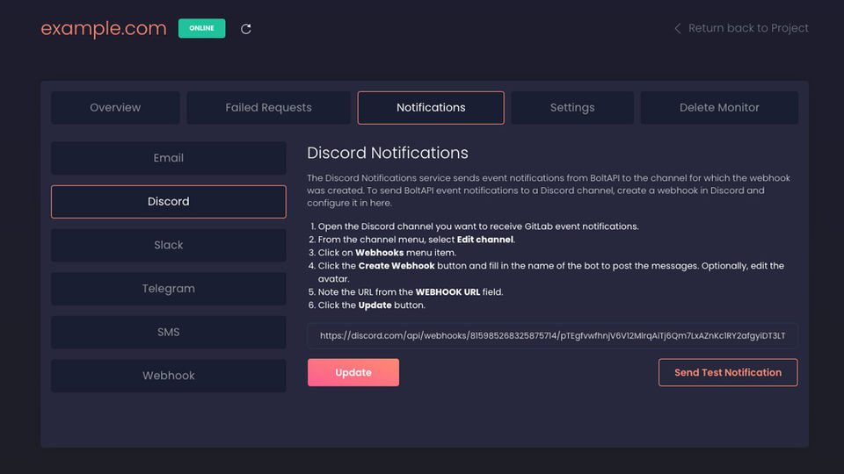Pick the Telegram notification option
Screen dimensions: 844x474
[x=169, y=289]
